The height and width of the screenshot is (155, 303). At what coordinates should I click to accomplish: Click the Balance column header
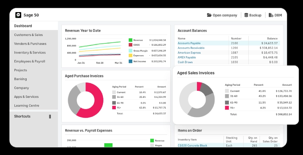272,38
